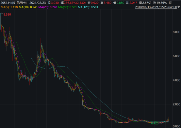Click the 6.000 price axis label
Image resolution: width=181 pixels, height=128 pixels.
176,56
